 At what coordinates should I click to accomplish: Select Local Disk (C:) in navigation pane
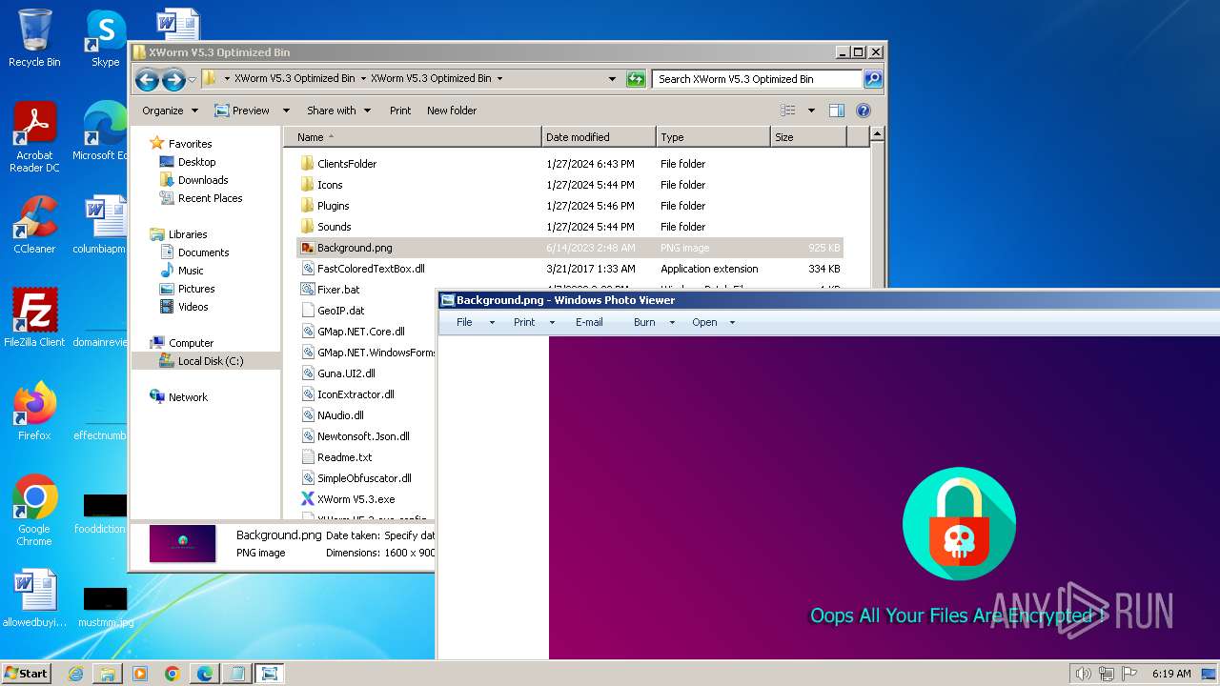click(206, 361)
